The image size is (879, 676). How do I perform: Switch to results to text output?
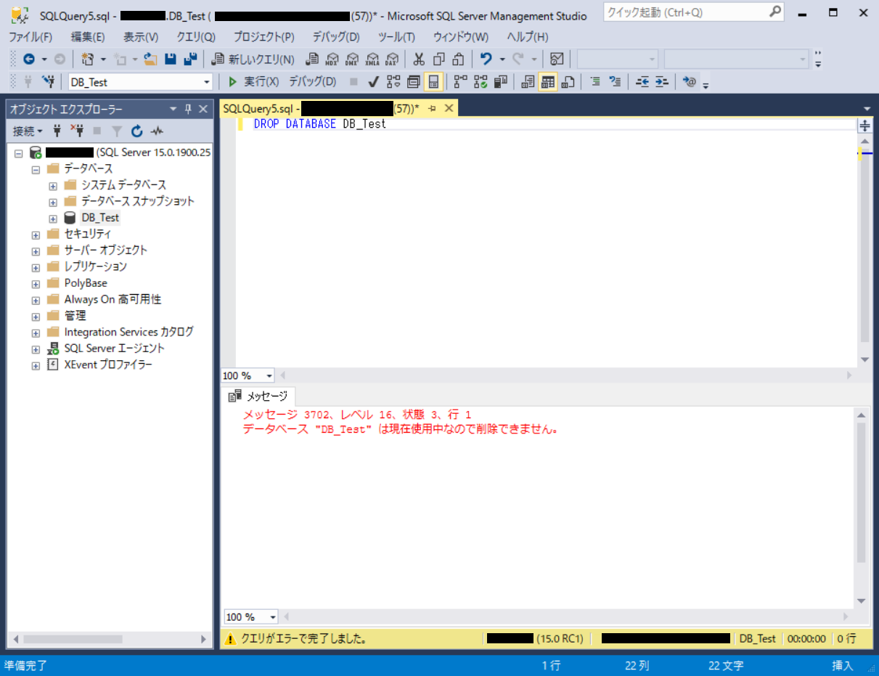click(x=528, y=82)
